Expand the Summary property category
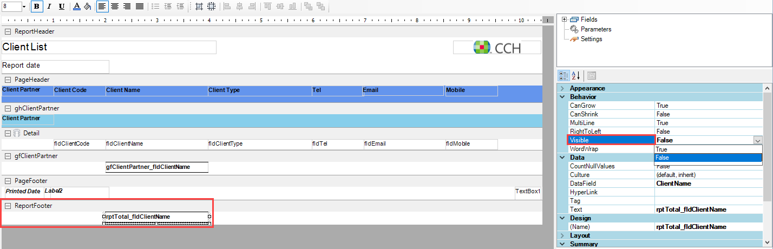773x249 pixels. coord(562,244)
